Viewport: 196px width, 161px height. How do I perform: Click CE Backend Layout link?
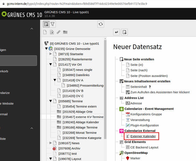pyautogui.click(x=144, y=147)
